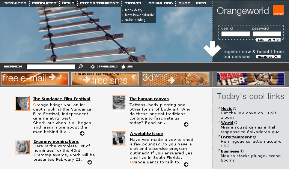Focus the search text box

(51, 67)
